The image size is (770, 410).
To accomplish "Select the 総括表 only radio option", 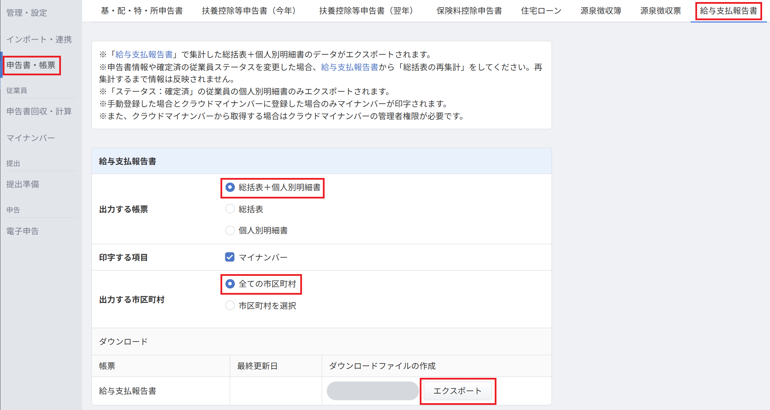I will pyautogui.click(x=230, y=209).
